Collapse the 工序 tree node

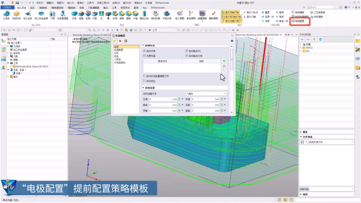[8, 63]
